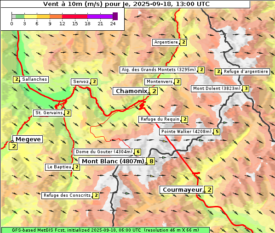
Task: Click the Chamonix wind value badge
Action: click(x=154, y=91)
